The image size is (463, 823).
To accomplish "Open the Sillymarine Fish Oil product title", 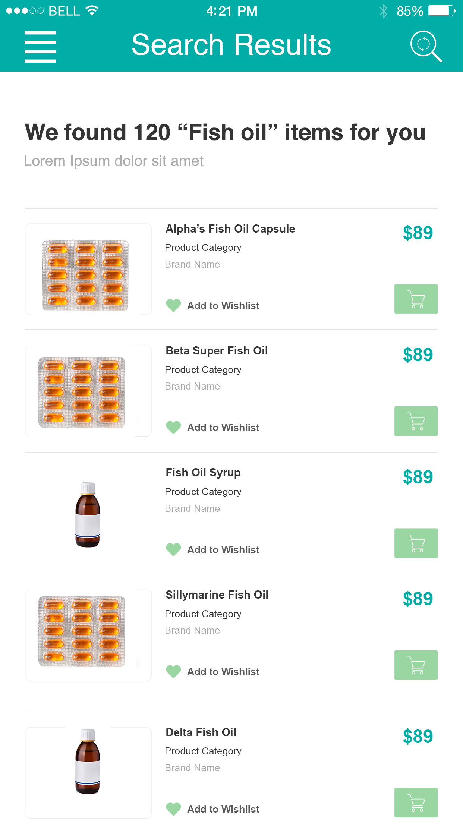I will [x=217, y=595].
